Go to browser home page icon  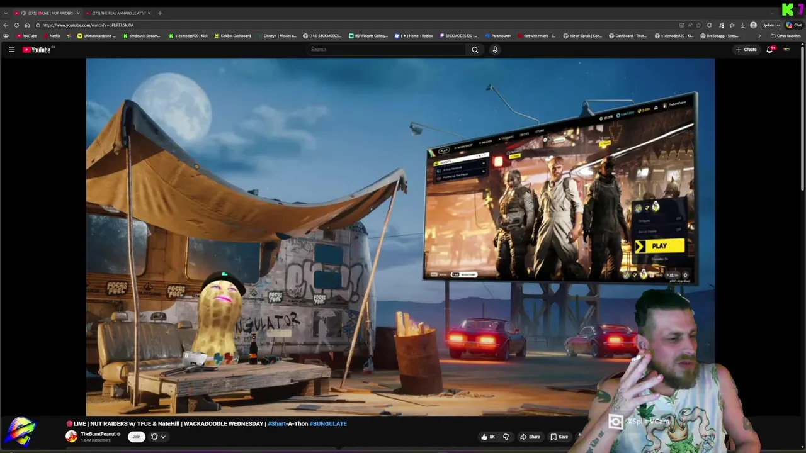[x=27, y=25]
